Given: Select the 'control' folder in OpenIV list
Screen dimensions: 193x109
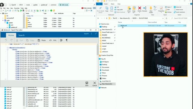Looking at the screenshot, I should tap(30, 25).
